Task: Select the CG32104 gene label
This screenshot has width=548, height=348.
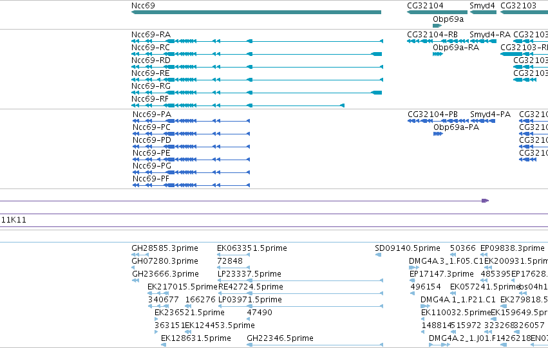Action: [x=425, y=6]
